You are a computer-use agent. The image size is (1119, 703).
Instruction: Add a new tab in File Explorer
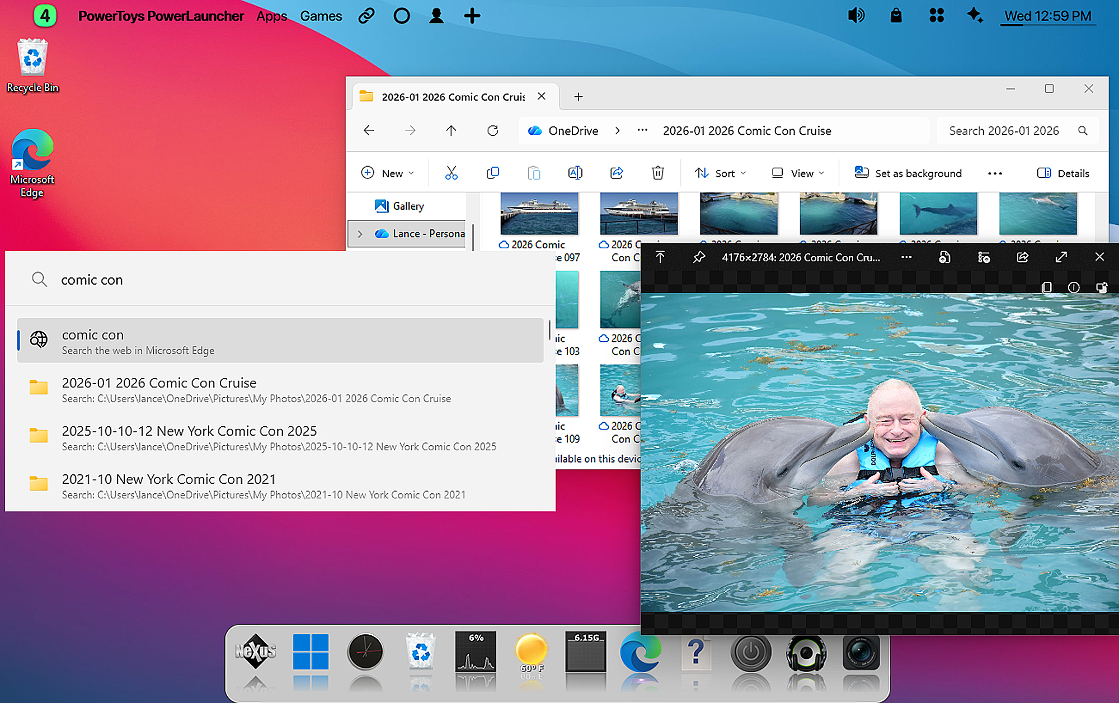coord(579,97)
